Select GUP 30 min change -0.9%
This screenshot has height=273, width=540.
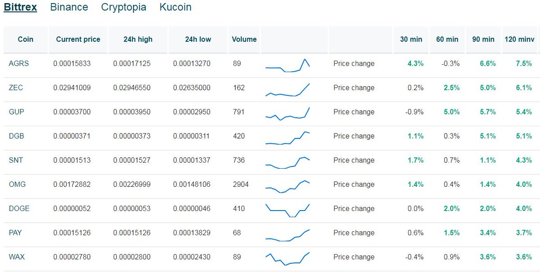coord(415,112)
